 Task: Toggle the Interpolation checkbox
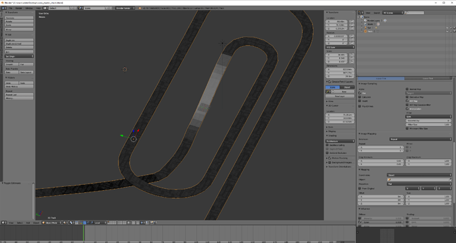click(407, 109)
